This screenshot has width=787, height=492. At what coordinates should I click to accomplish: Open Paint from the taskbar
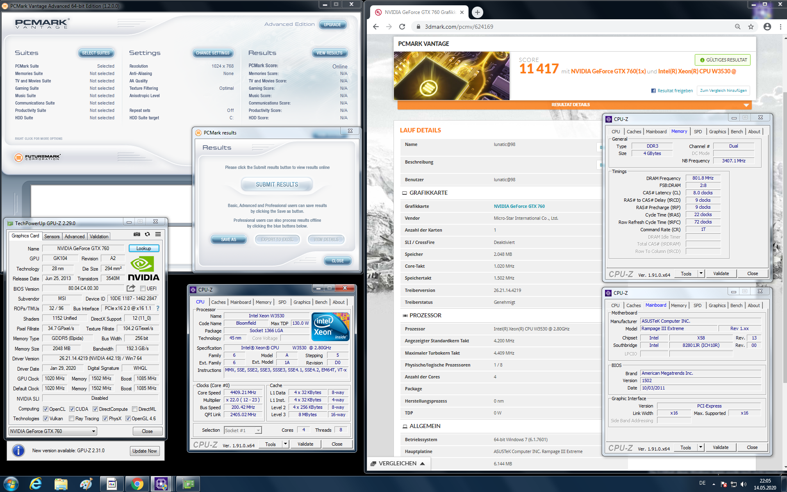(86, 484)
